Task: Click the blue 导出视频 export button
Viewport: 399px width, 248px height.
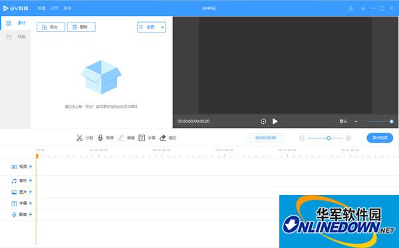Action: 380,138
